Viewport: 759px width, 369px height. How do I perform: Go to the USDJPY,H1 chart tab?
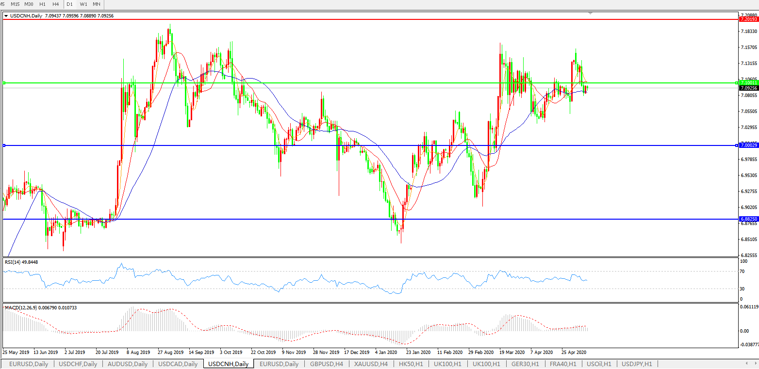pyautogui.click(x=637, y=364)
